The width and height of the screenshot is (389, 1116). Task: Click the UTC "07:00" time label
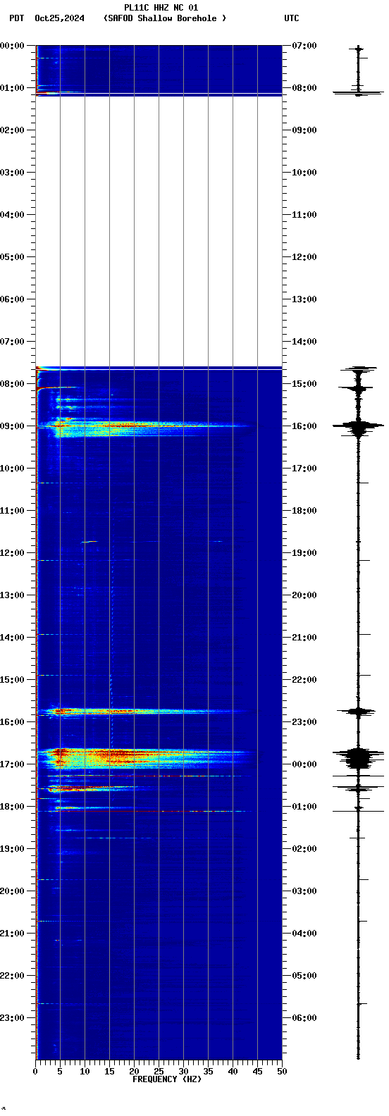304,46
